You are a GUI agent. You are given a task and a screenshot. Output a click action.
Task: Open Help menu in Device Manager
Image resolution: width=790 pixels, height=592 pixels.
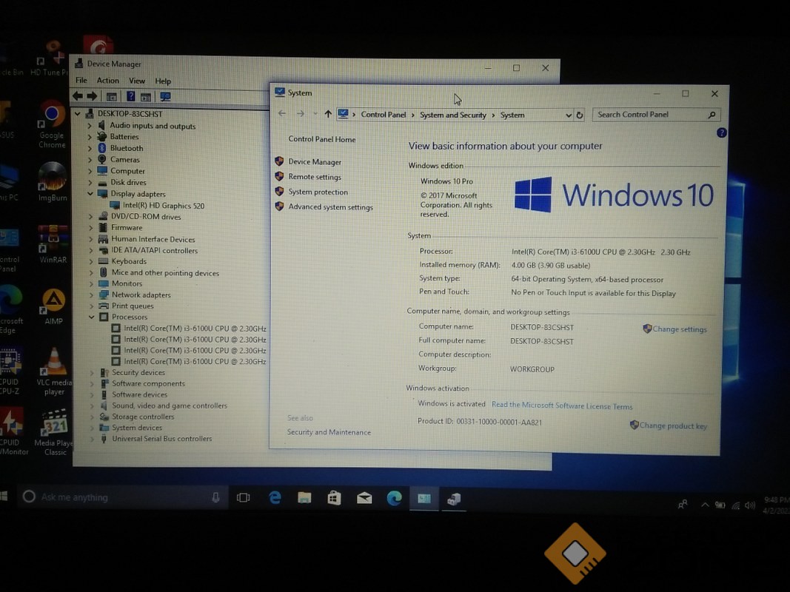click(163, 81)
